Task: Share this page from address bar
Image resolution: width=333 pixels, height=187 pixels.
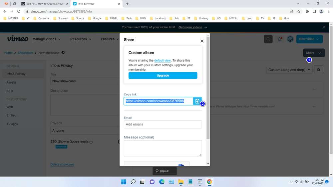Action: (x=292, y=11)
